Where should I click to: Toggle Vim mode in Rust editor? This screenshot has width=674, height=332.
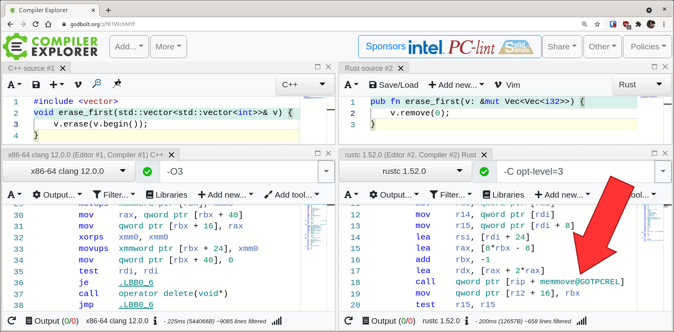(x=507, y=85)
